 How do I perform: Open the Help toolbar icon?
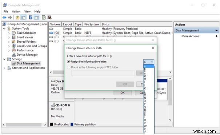(31, 17)
